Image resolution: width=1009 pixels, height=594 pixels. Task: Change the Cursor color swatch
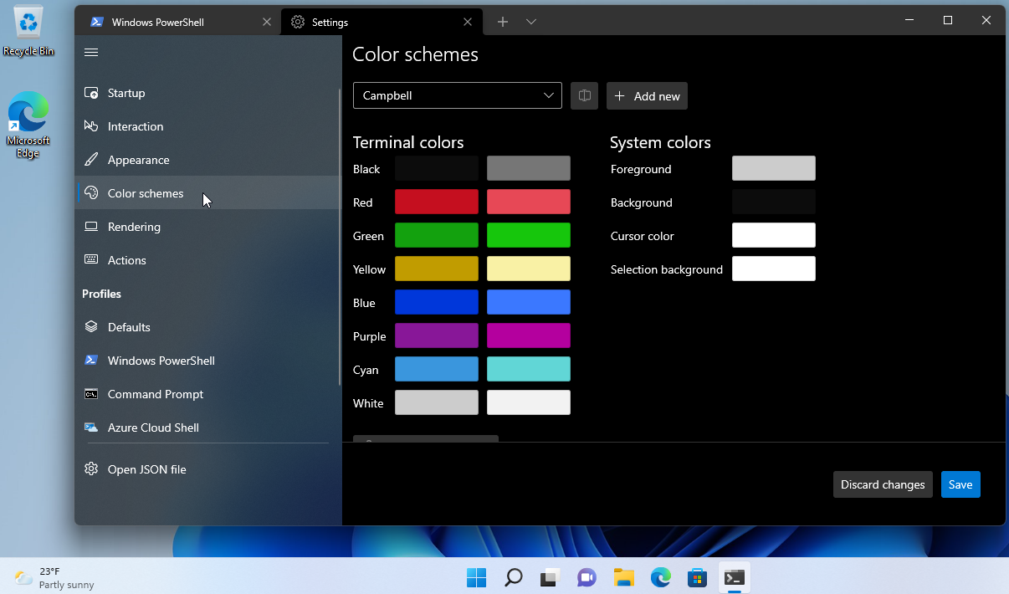coord(774,235)
